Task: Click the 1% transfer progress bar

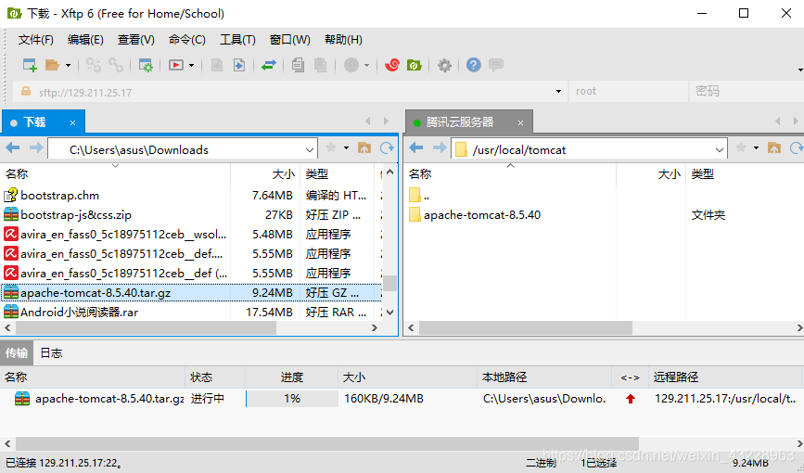Action: 292,399
